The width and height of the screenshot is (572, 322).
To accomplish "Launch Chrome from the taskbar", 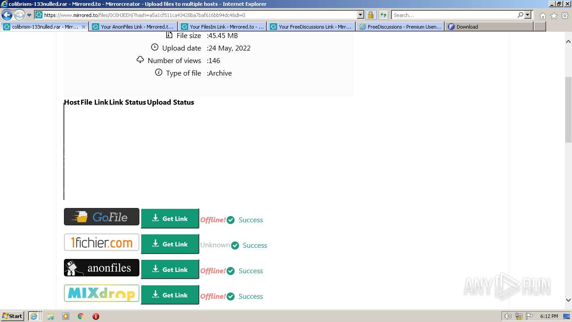I will (81, 316).
